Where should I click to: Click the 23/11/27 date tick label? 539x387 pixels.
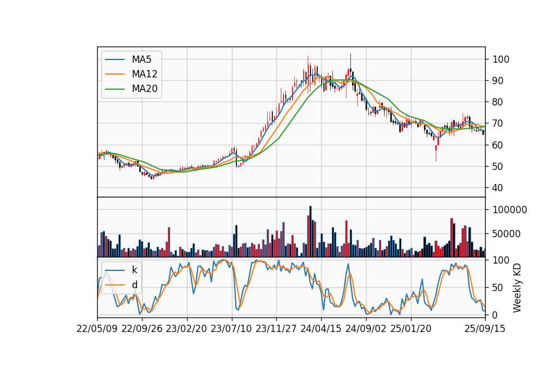coord(276,329)
